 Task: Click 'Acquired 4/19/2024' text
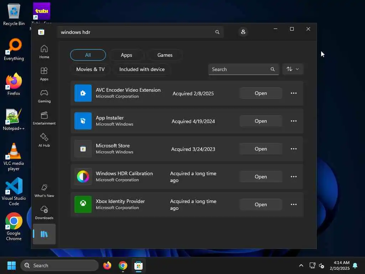click(x=193, y=121)
